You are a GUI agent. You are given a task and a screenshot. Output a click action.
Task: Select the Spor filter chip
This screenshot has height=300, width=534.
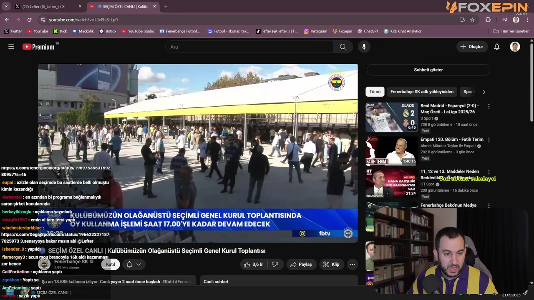coord(469,92)
